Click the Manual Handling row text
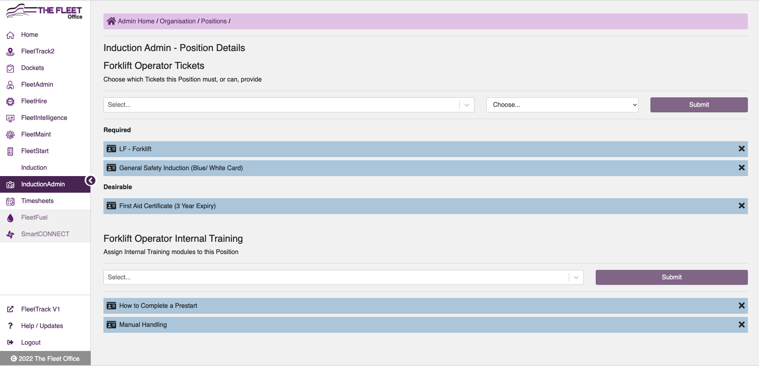Viewport: 759px width, 366px height. (x=143, y=324)
